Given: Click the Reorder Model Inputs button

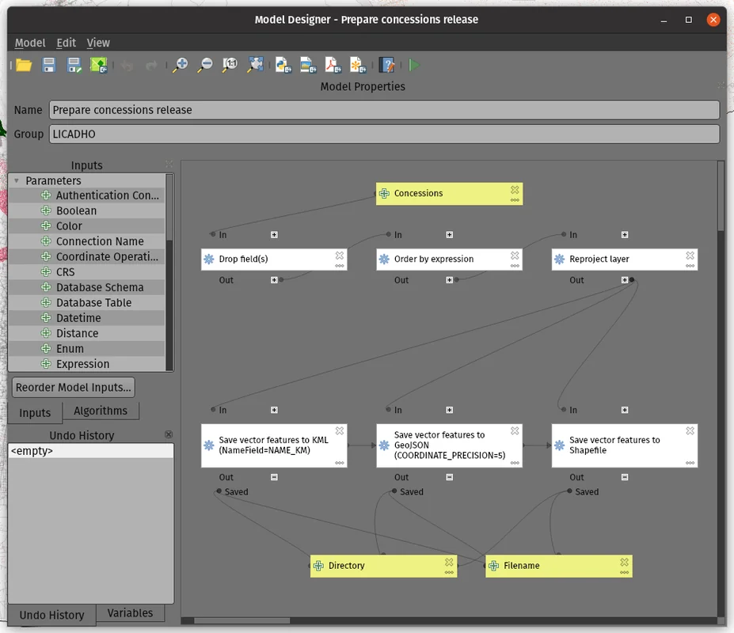Looking at the screenshot, I should click(74, 387).
